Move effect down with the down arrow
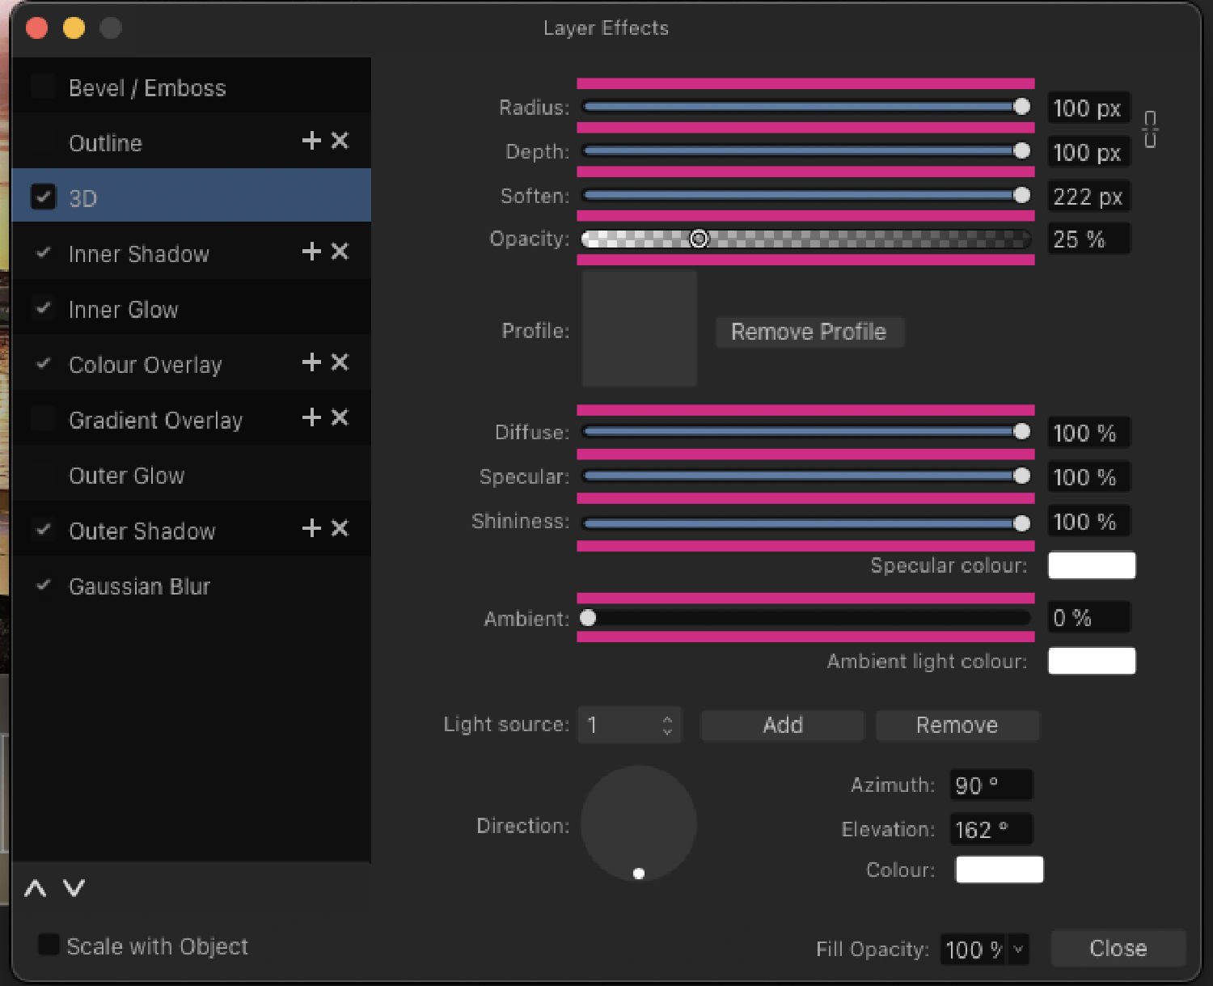 74,889
